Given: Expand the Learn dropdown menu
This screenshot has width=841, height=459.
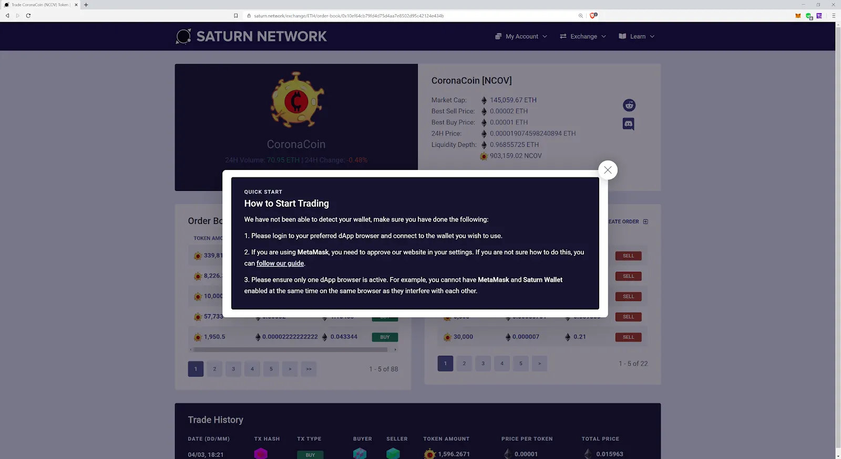Looking at the screenshot, I should pyautogui.click(x=637, y=36).
